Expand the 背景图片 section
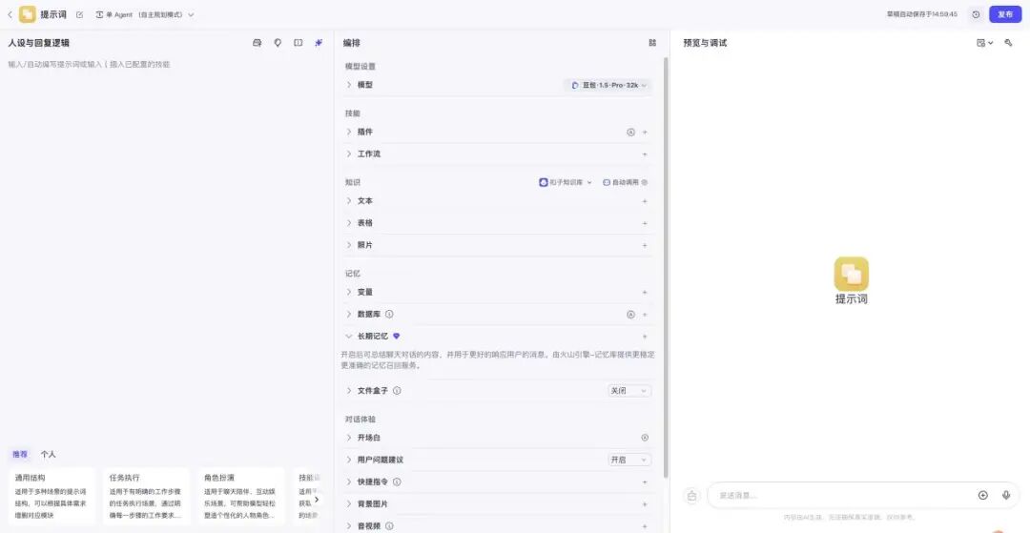This screenshot has height=533, width=1030. tap(349, 503)
